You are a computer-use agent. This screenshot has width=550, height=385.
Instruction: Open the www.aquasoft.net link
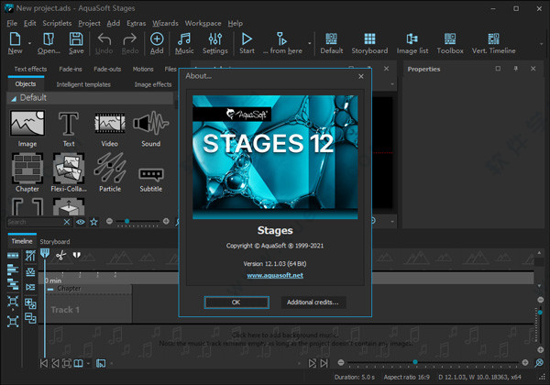pyautogui.click(x=275, y=275)
